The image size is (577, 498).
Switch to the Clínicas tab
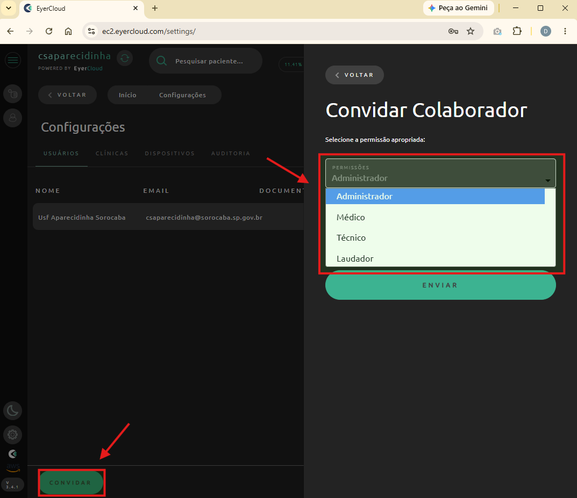112,153
